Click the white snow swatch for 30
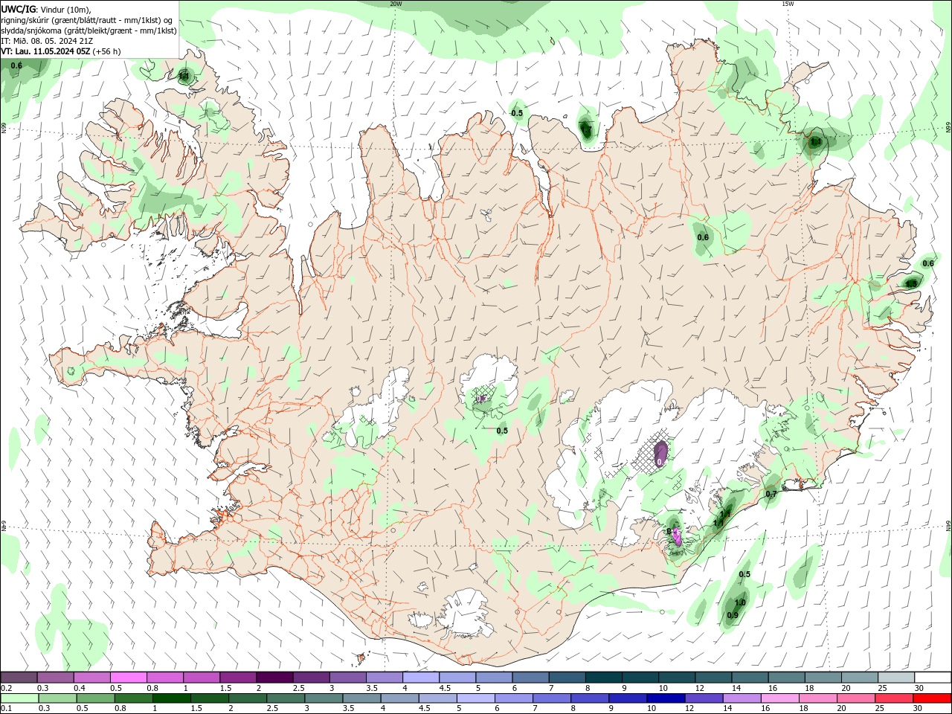This screenshot has width=952, height=714. tap(933, 678)
